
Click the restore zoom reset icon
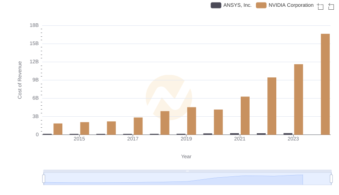click(331, 6)
